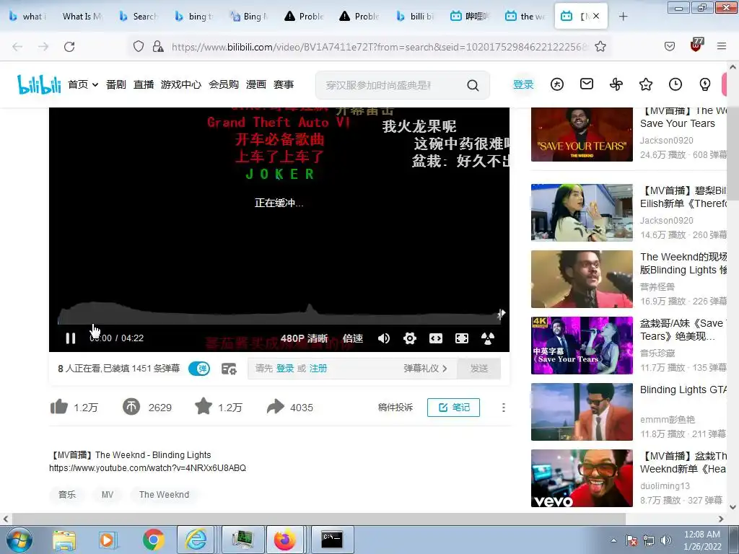
Task: Open the 倍速 playback speed menu
Action: point(352,338)
